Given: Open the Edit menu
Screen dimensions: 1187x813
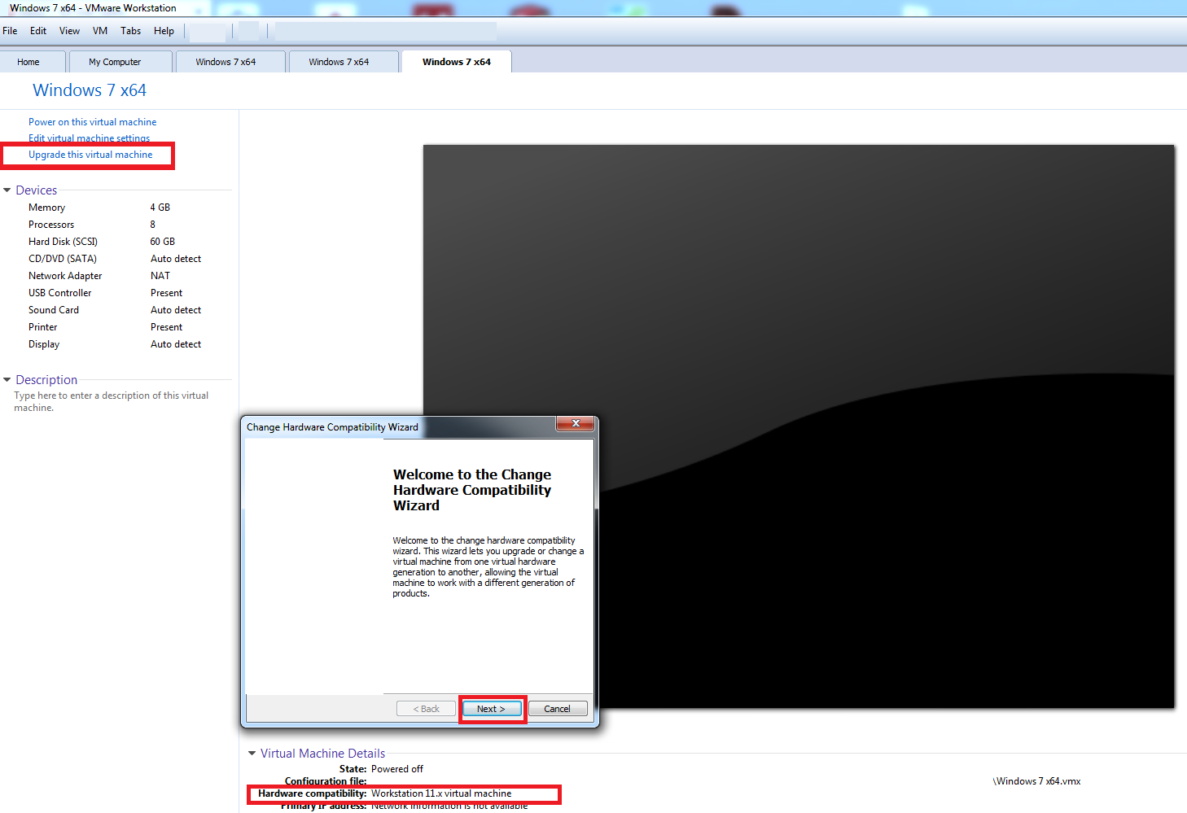Looking at the screenshot, I should [38, 31].
